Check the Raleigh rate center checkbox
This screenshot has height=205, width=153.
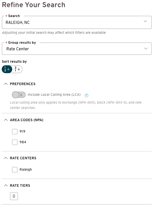click(15, 170)
